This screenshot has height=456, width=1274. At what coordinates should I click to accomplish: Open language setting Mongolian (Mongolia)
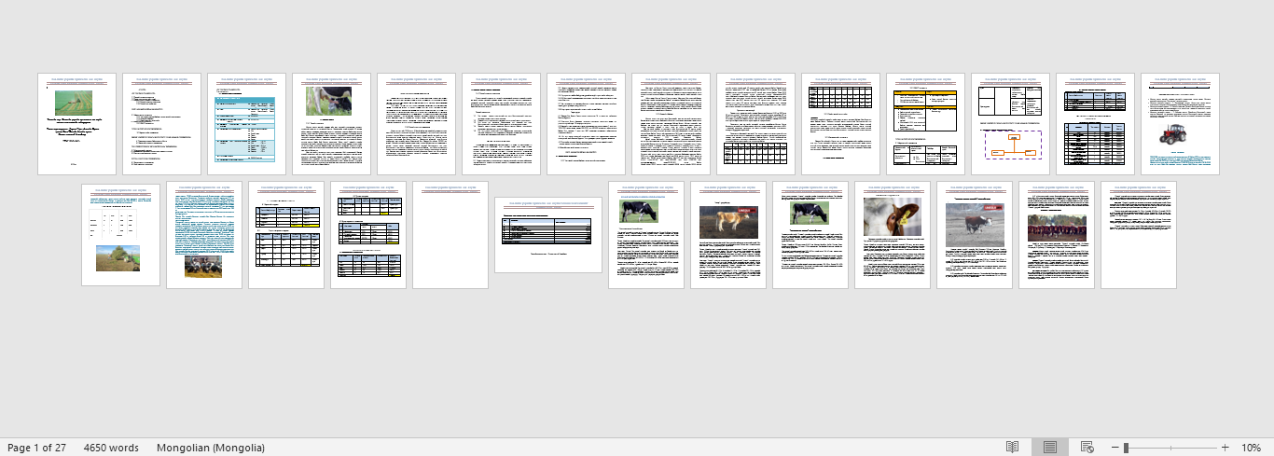(211, 448)
